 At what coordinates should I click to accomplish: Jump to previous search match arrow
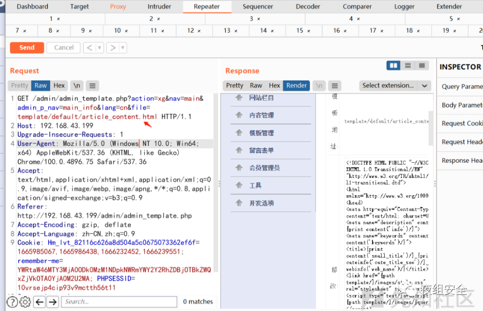click(39, 302)
